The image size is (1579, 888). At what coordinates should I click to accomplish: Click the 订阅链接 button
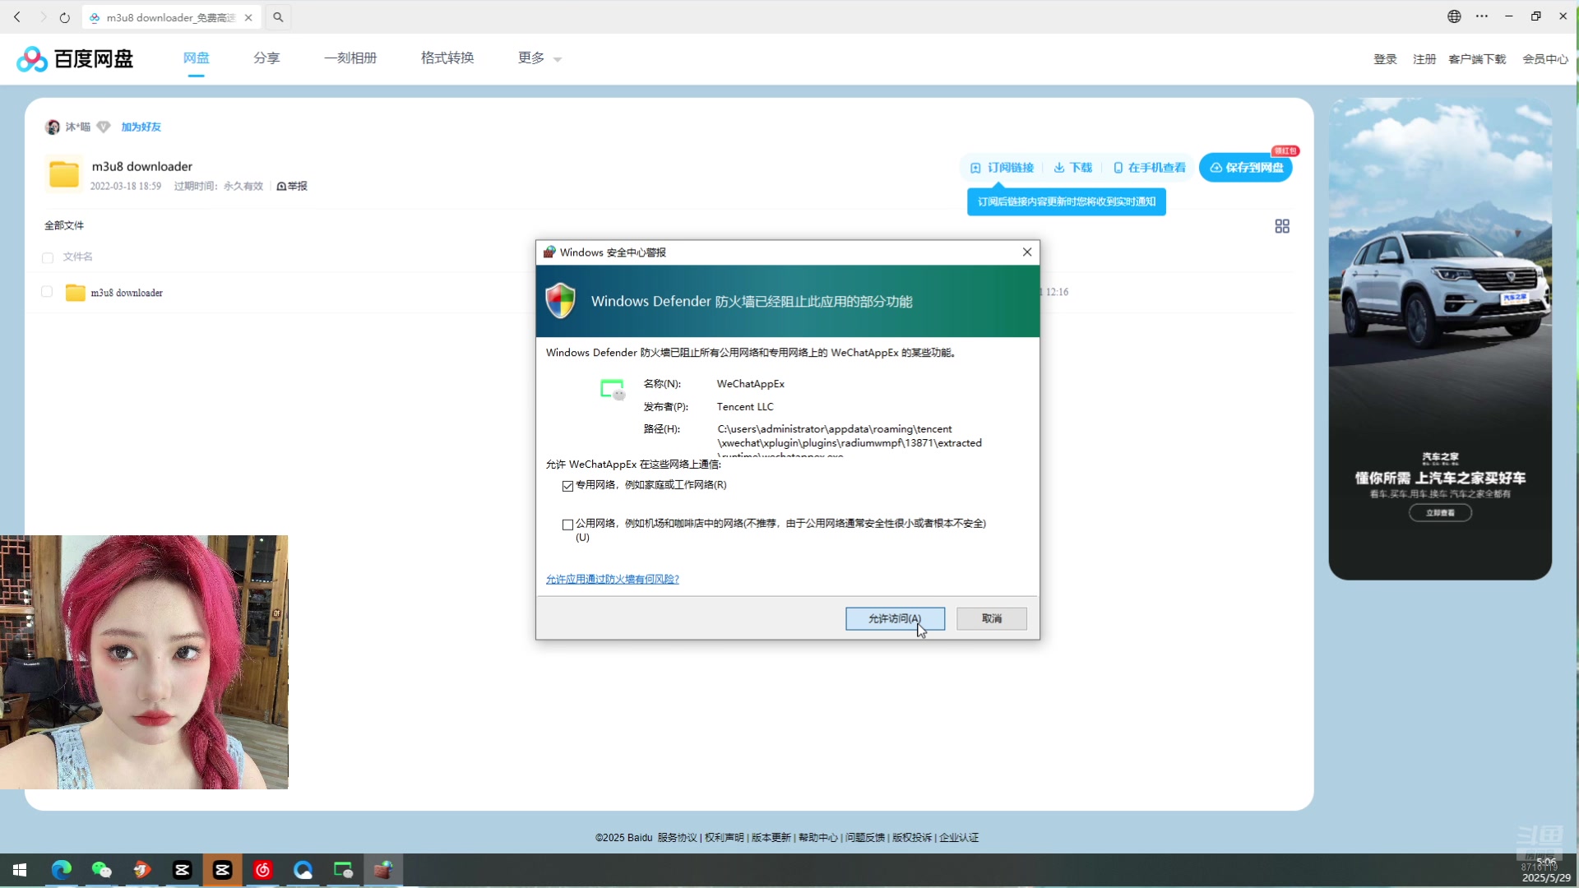tap(1002, 168)
